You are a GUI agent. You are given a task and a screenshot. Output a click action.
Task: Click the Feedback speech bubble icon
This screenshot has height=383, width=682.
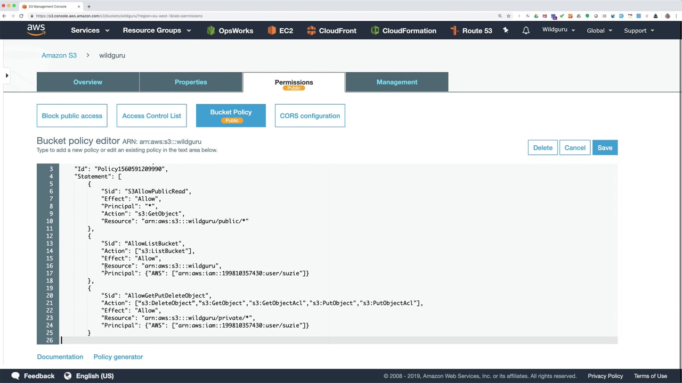[x=15, y=376]
